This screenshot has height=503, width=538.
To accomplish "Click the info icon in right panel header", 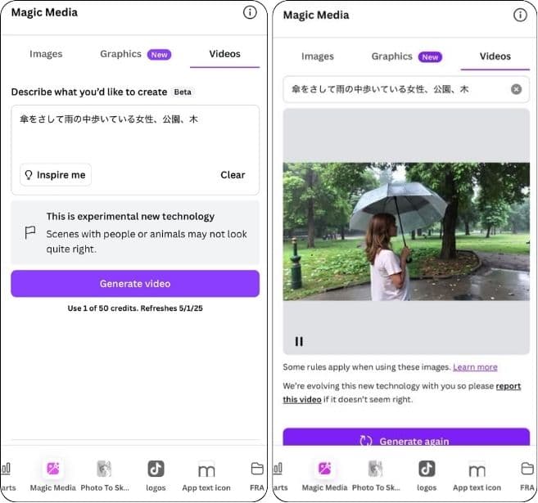I will (x=520, y=15).
